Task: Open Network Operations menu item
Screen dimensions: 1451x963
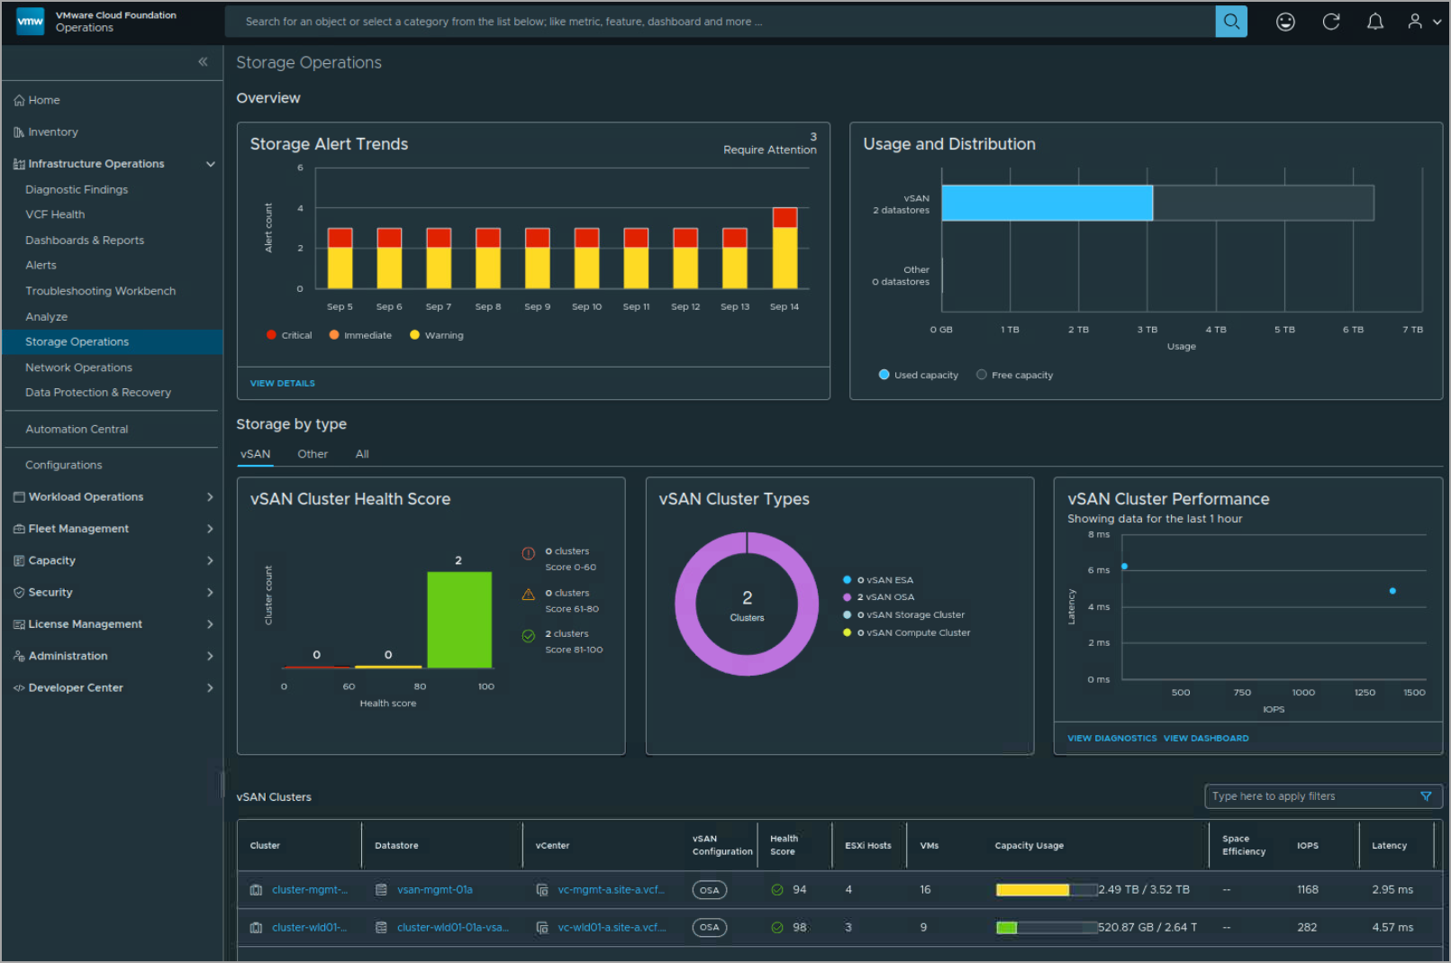Action: click(78, 368)
